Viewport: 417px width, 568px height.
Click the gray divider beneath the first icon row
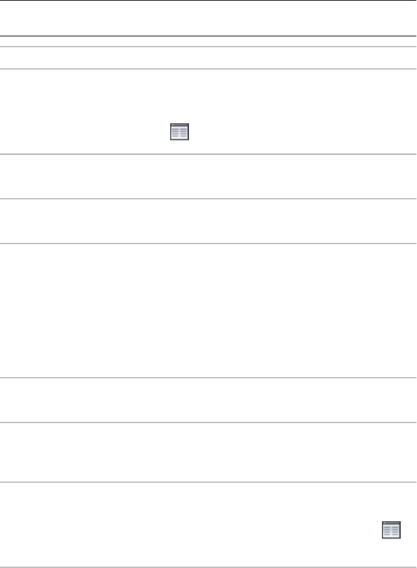click(x=208, y=154)
